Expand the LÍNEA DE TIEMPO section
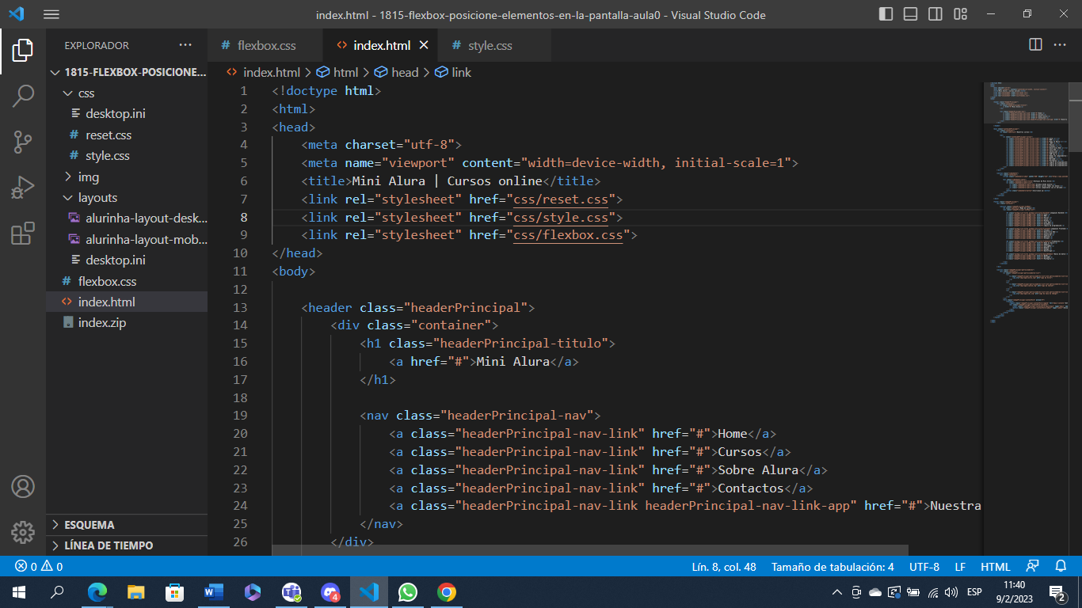This screenshot has height=608, width=1082. [x=127, y=545]
